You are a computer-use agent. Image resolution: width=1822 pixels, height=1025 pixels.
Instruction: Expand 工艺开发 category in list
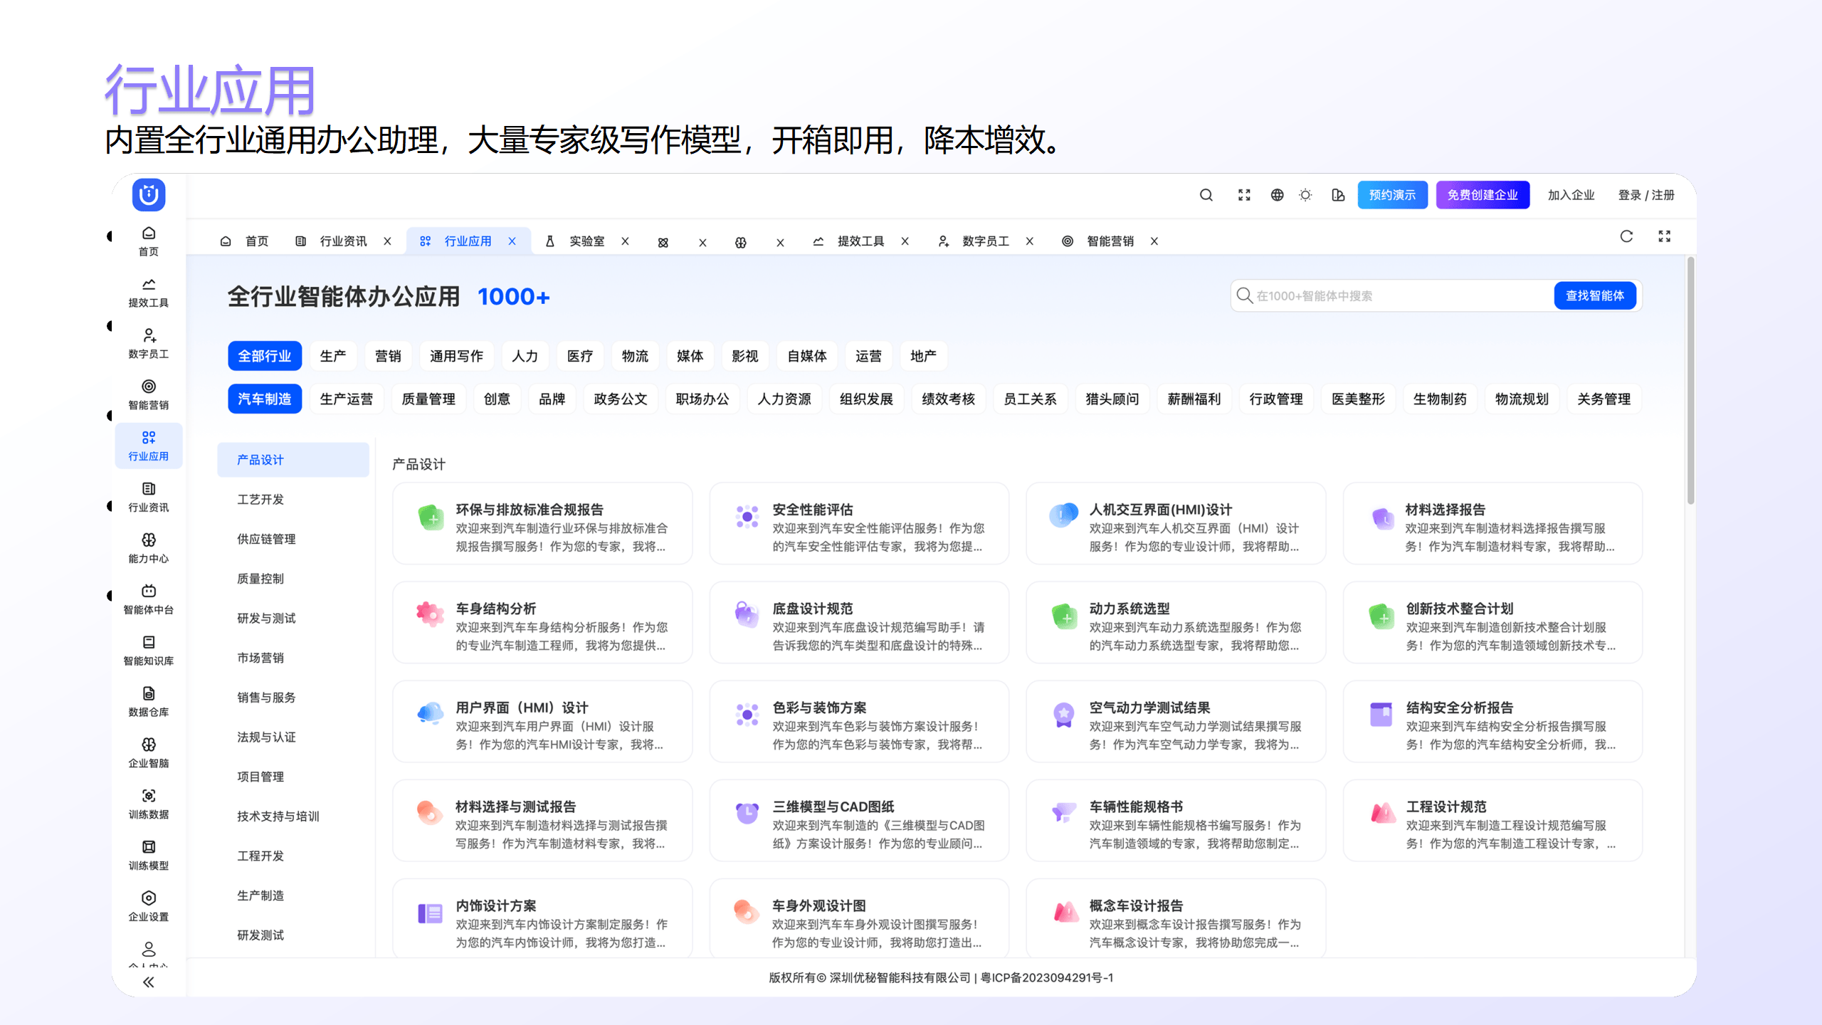click(260, 500)
